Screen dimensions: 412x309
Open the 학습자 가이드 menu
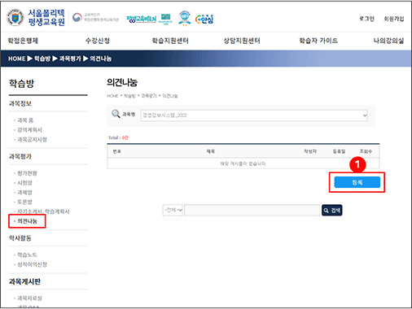(318, 41)
